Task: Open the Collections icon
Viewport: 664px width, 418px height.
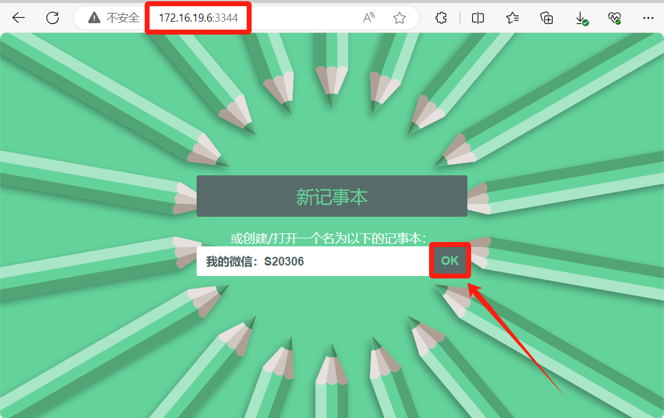Action: coord(547,18)
